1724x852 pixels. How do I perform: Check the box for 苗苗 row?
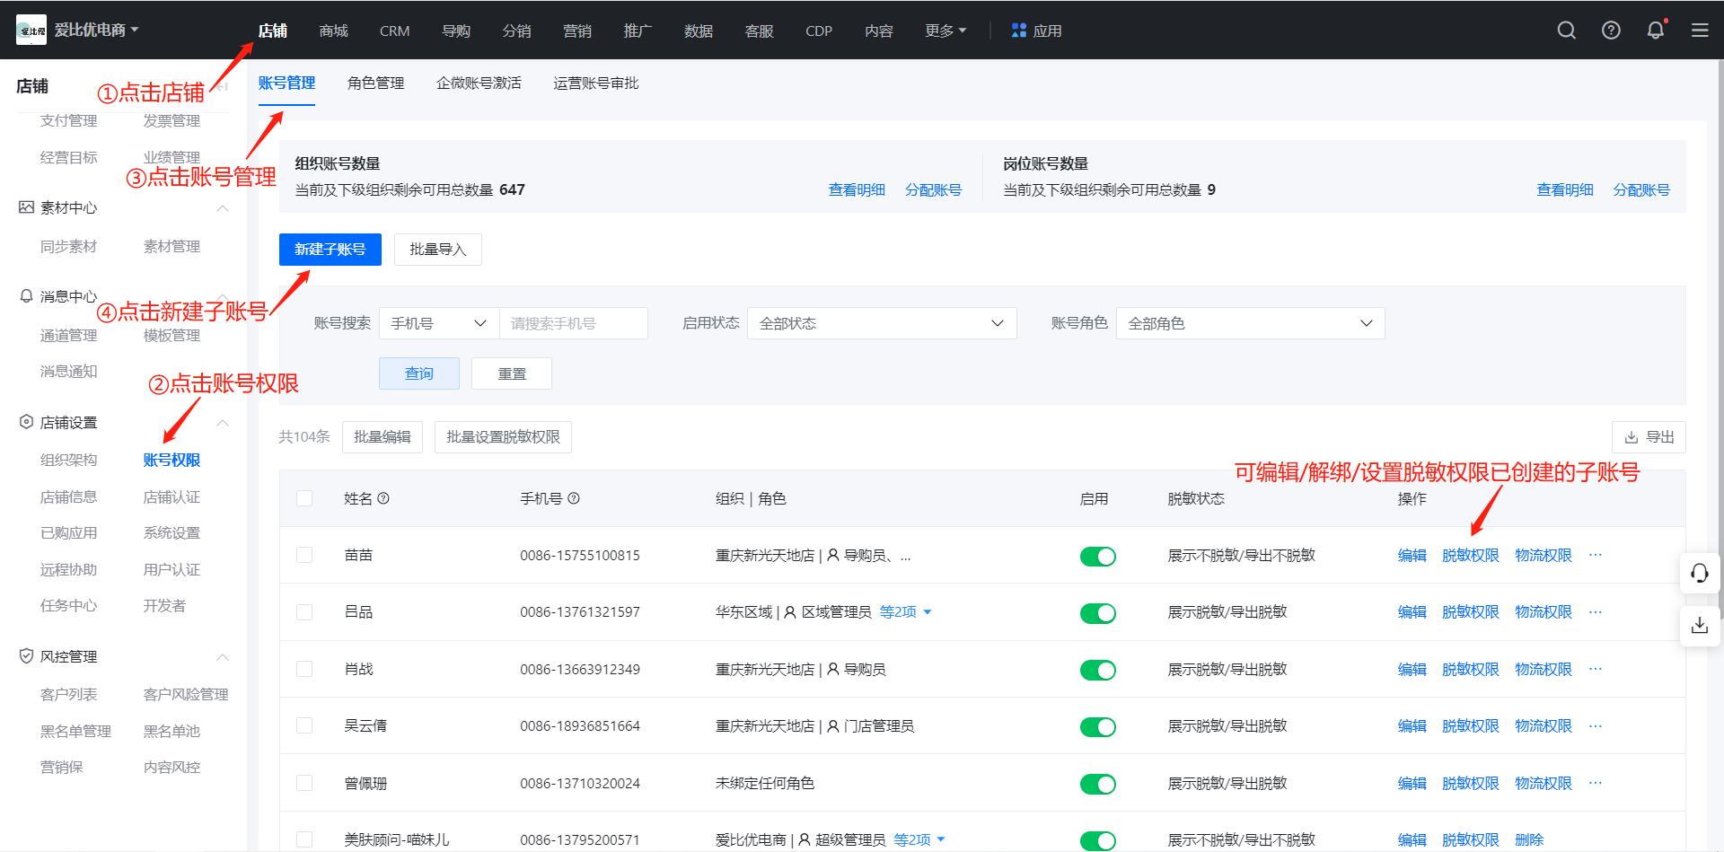304,555
